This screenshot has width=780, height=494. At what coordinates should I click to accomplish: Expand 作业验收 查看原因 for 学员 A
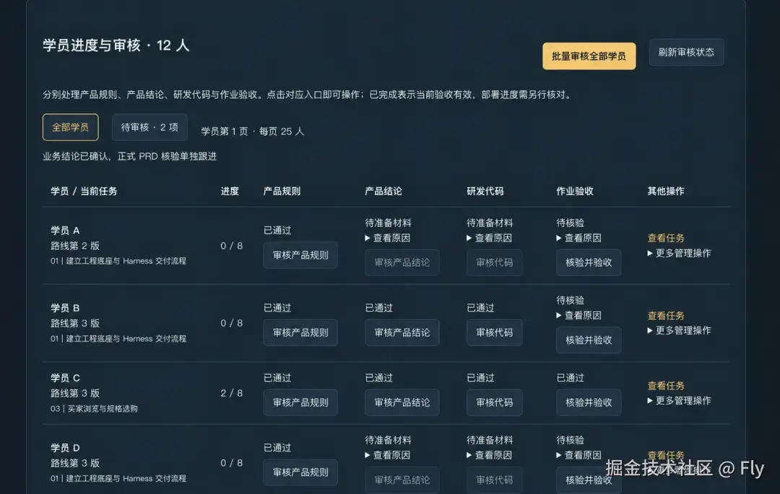(579, 238)
